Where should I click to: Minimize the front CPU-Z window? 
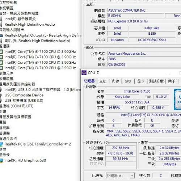coord(167,73)
